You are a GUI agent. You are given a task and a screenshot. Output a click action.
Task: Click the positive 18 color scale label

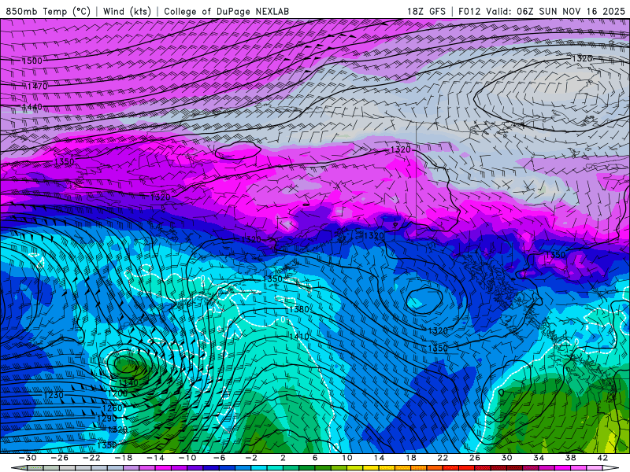(x=410, y=458)
